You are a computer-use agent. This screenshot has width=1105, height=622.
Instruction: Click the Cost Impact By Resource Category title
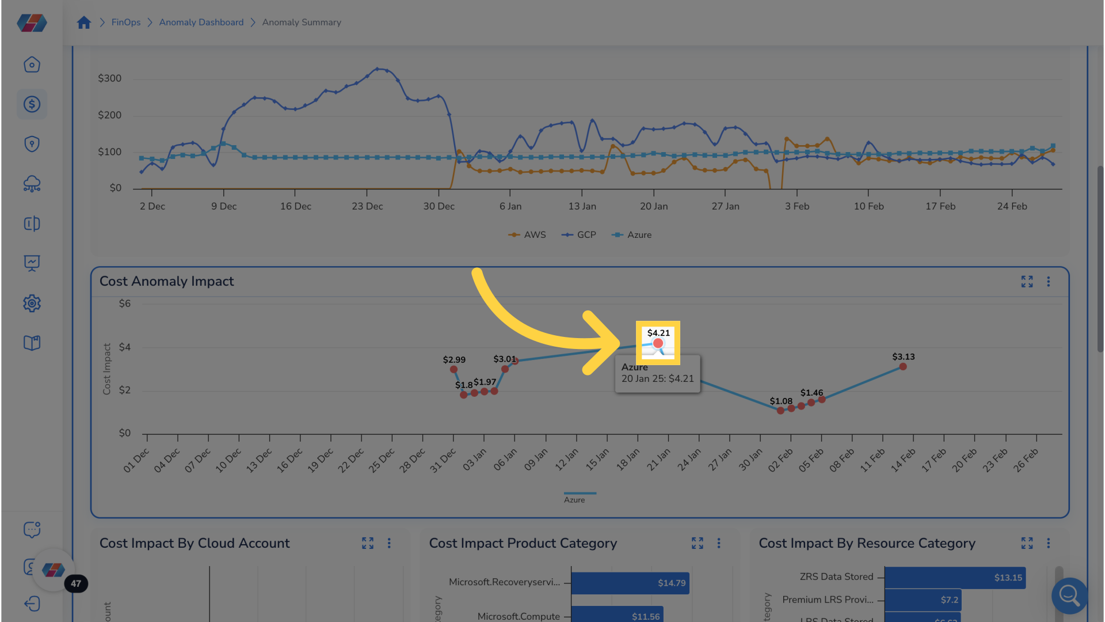pyautogui.click(x=867, y=543)
